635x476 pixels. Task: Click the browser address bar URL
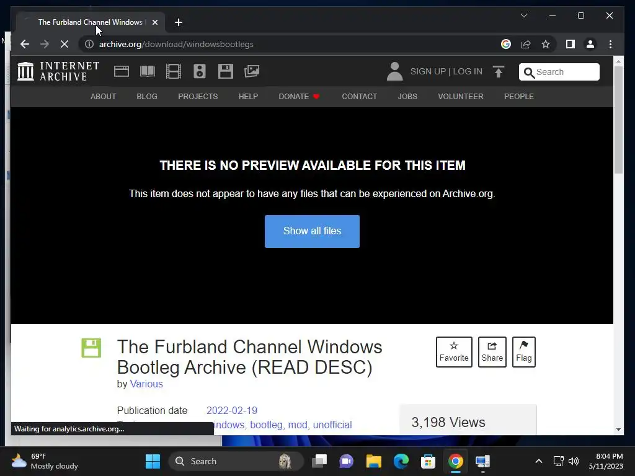(x=176, y=44)
